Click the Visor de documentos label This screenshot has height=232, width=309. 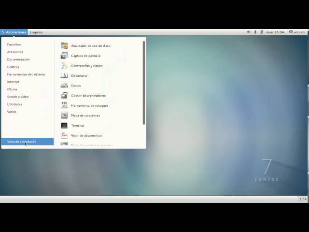(86, 135)
